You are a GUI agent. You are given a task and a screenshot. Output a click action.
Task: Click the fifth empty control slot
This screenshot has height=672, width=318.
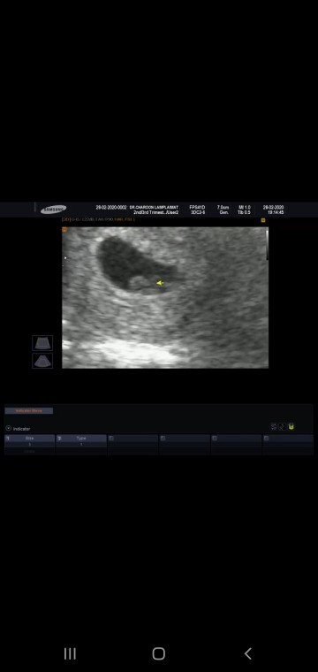[x=236, y=445]
